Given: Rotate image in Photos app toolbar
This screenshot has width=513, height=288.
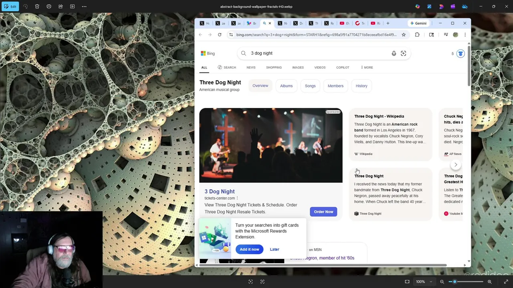Looking at the screenshot, I should 25,6.
